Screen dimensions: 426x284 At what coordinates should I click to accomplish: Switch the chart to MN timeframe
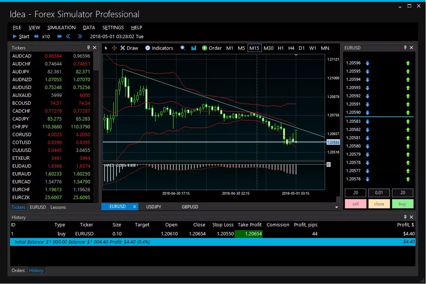point(325,48)
